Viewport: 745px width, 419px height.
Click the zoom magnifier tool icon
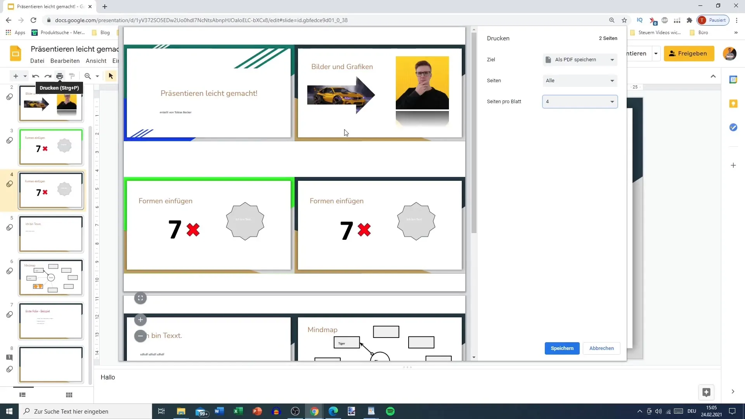[x=88, y=76]
